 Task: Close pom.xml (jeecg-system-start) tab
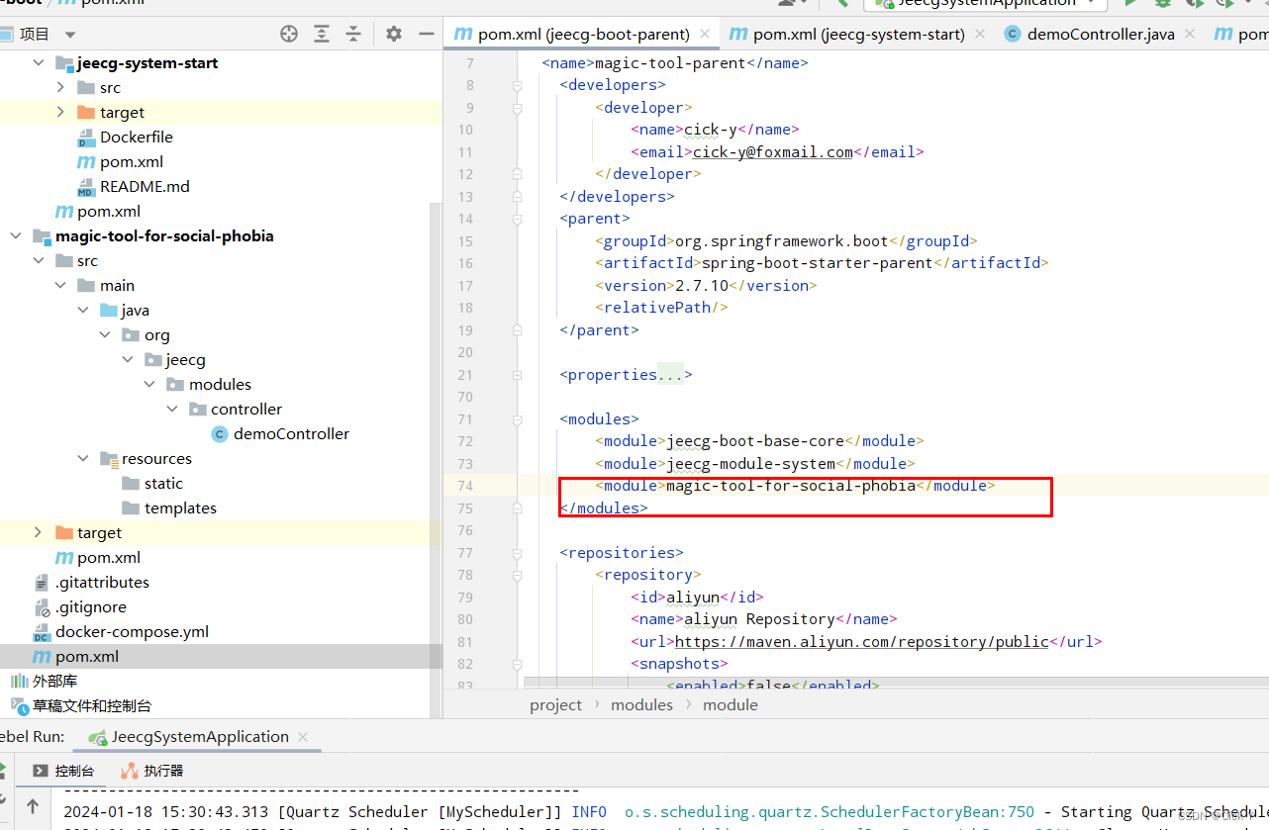pos(979,34)
